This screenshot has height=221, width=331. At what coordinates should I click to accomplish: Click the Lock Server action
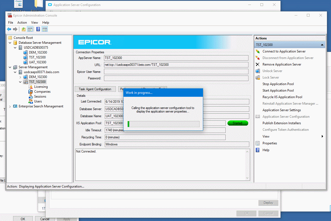point(271,77)
